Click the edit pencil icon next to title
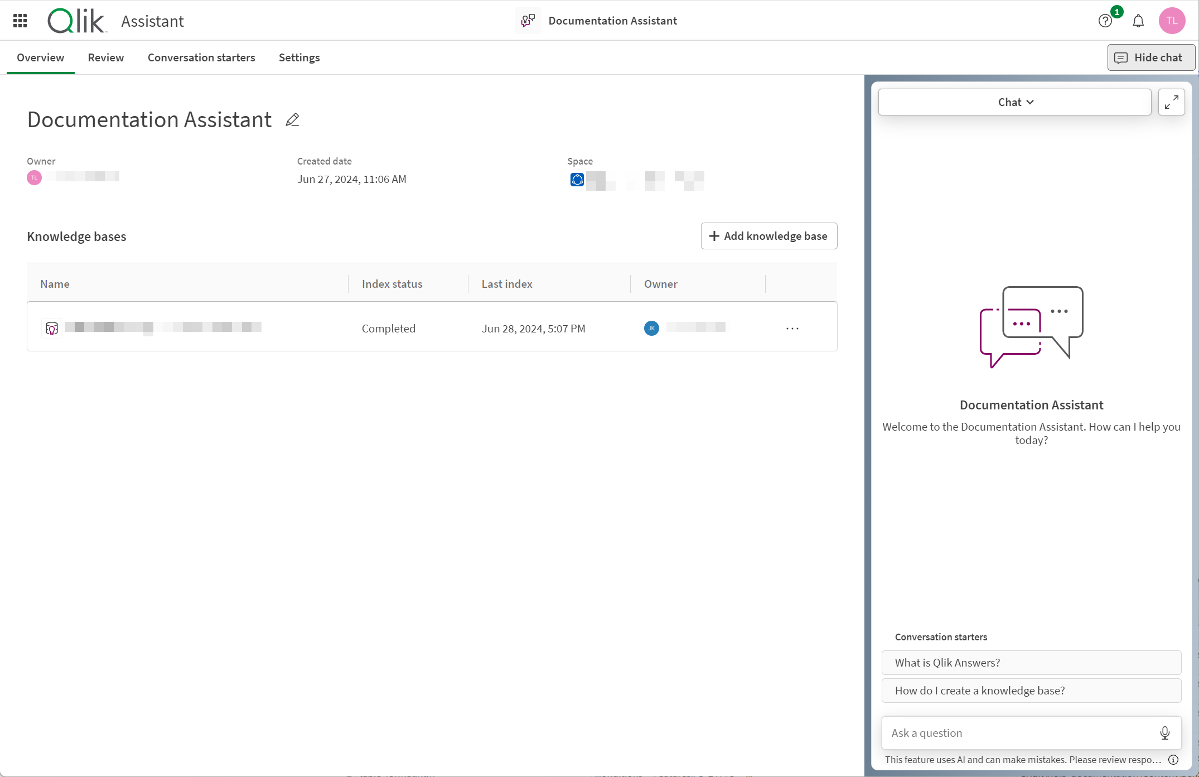 click(x=293, y=120)
